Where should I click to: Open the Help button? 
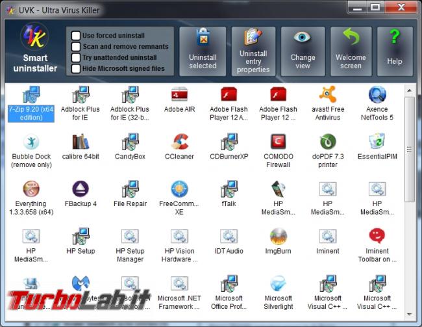coord(395,51)
